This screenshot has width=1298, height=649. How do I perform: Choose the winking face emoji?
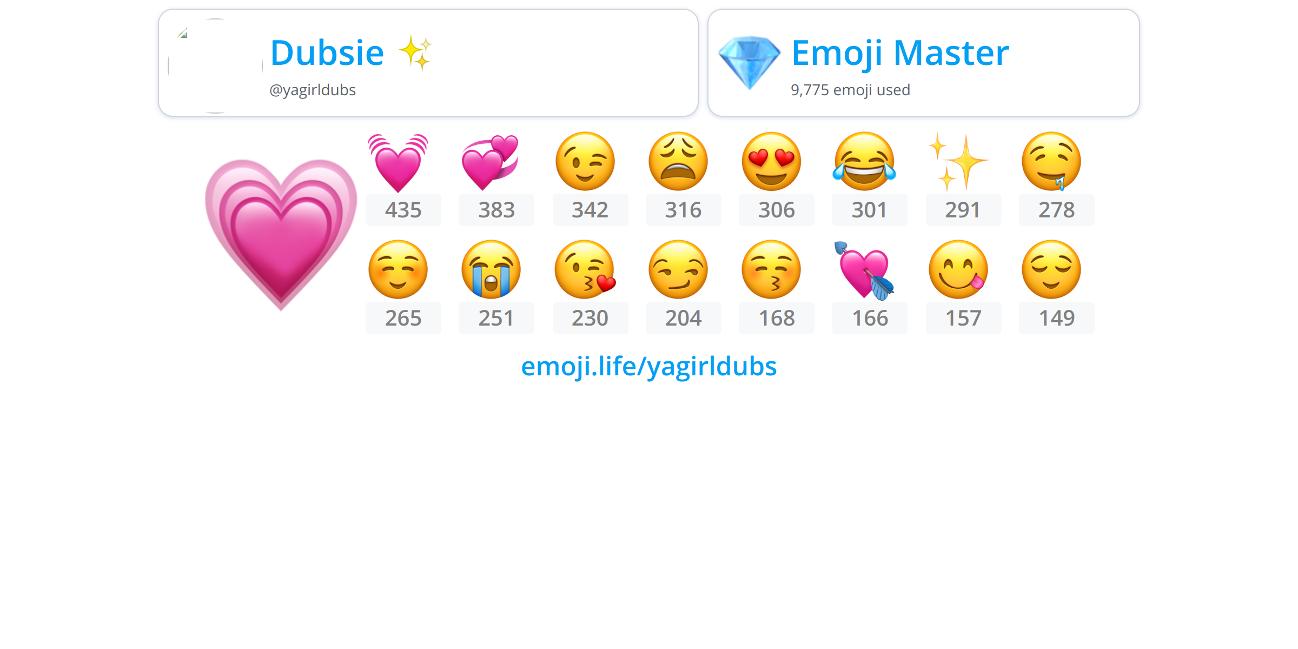pyautogui.click(x=585, y=161)
